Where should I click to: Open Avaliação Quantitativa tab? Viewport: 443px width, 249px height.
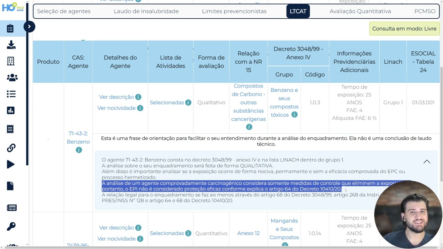(360, 11)
